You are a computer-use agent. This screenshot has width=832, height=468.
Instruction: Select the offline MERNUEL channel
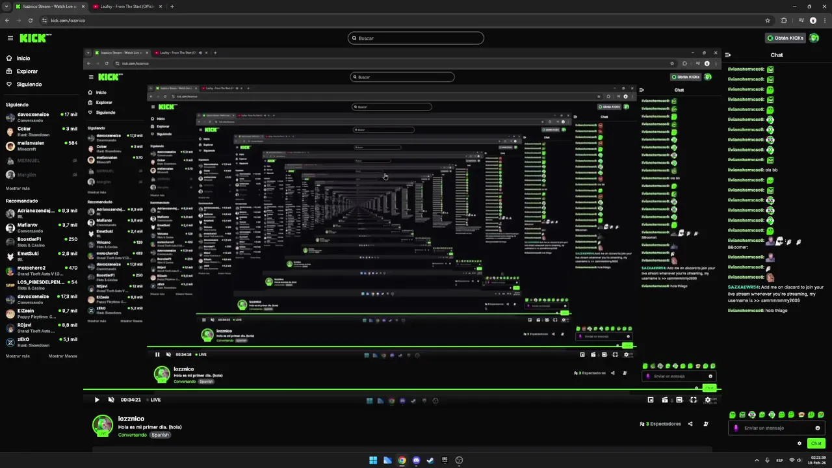coord(42,161)
